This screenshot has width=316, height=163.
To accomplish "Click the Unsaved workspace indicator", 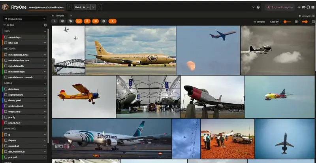I will click(305, 16).
